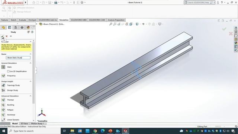
Task: Select the Static study type icon
Action: (x=3, y=67)
